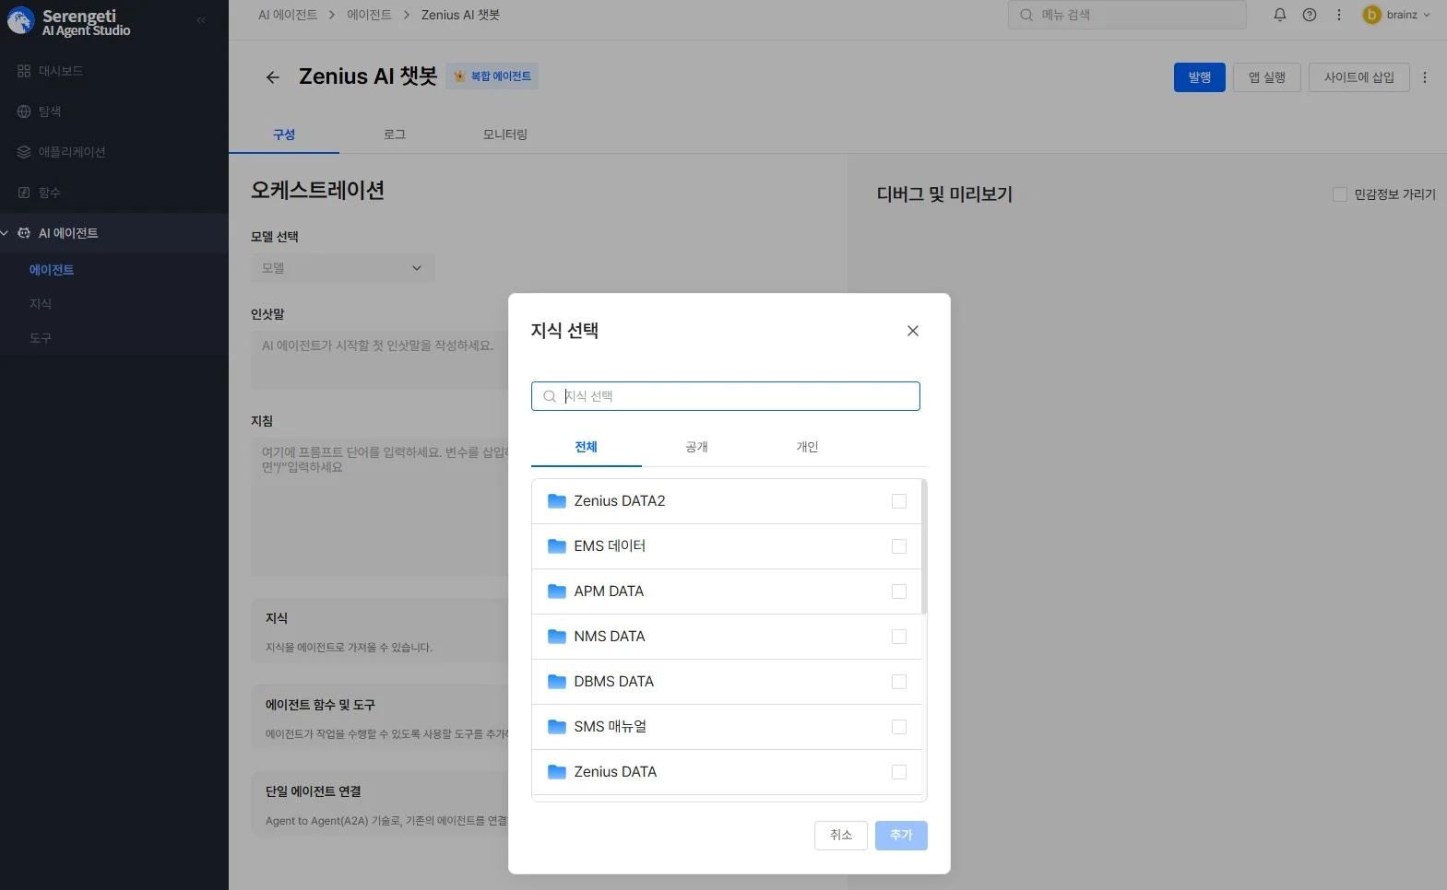
Task: Click the 취소 button
Action: click(841, 836)
